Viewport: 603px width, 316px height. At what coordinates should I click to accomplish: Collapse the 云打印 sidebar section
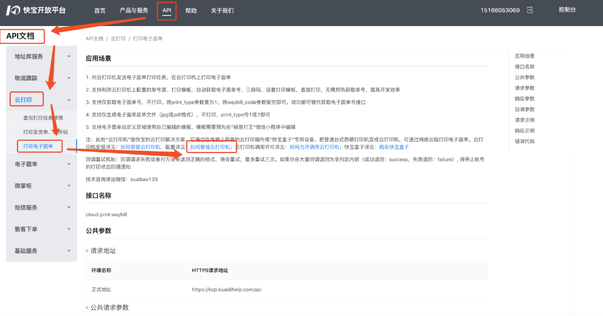point(41,99)
